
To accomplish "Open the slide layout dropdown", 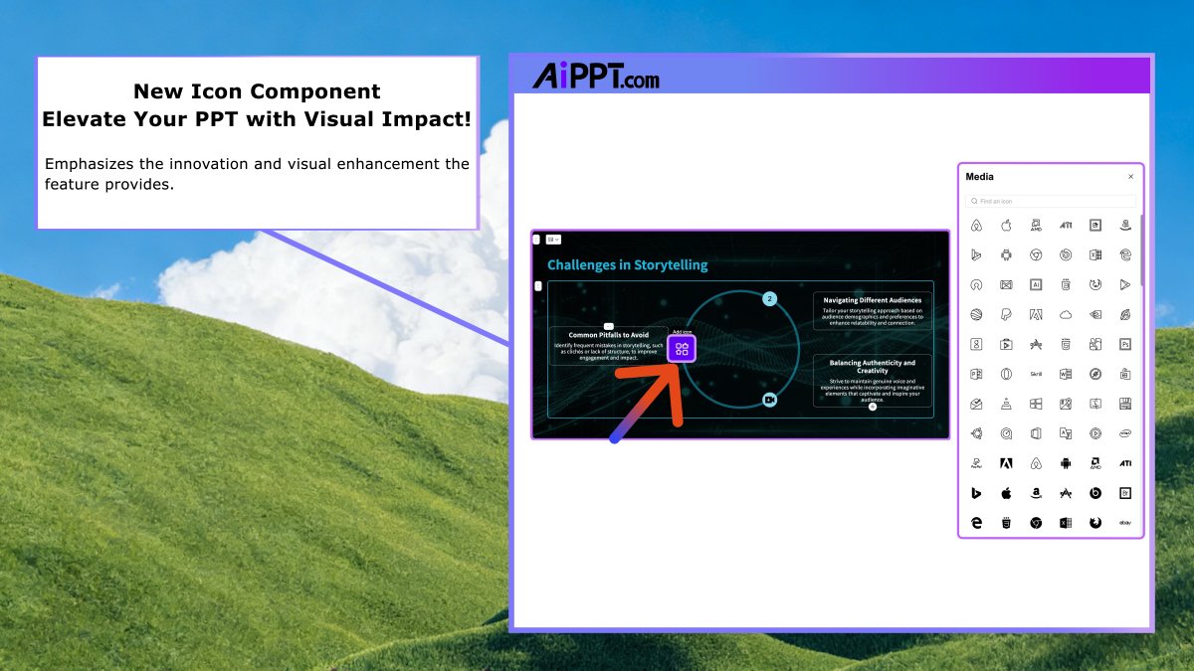I will [x=553, y=240].
